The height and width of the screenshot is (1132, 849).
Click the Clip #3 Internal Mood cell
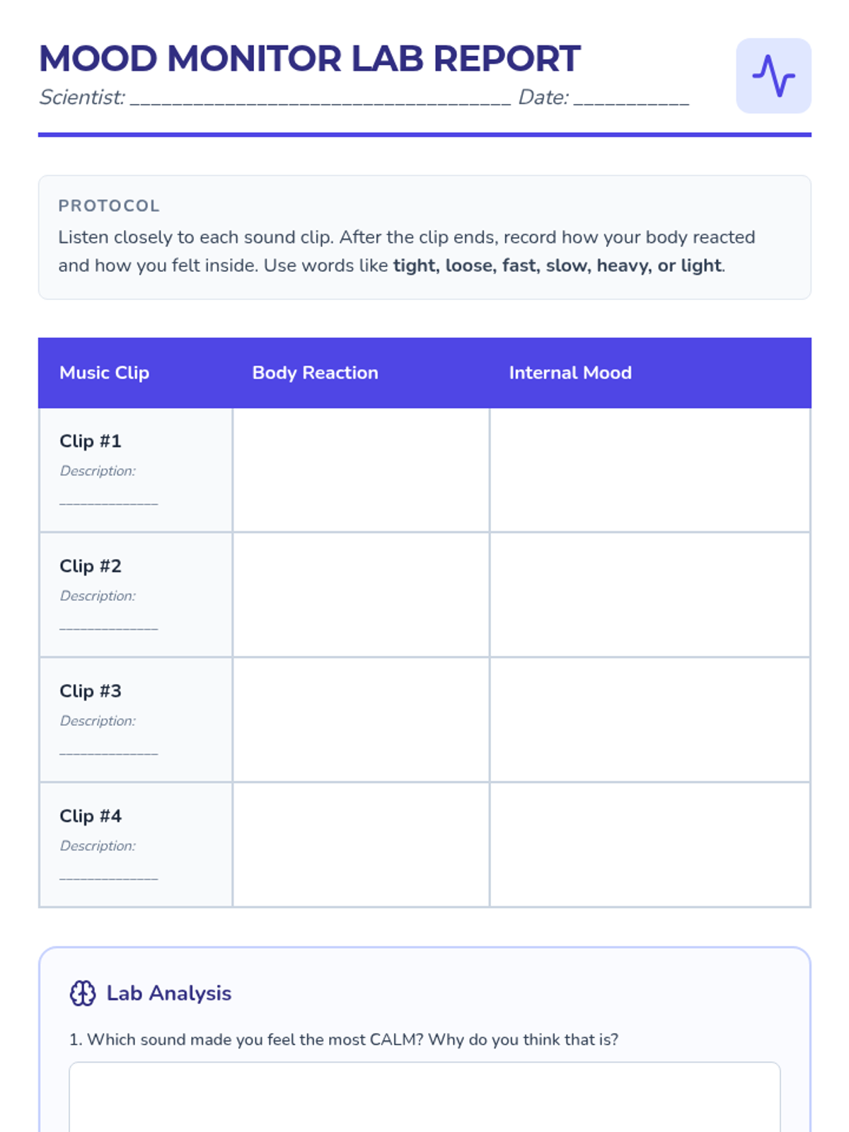(x=649, y=720)
